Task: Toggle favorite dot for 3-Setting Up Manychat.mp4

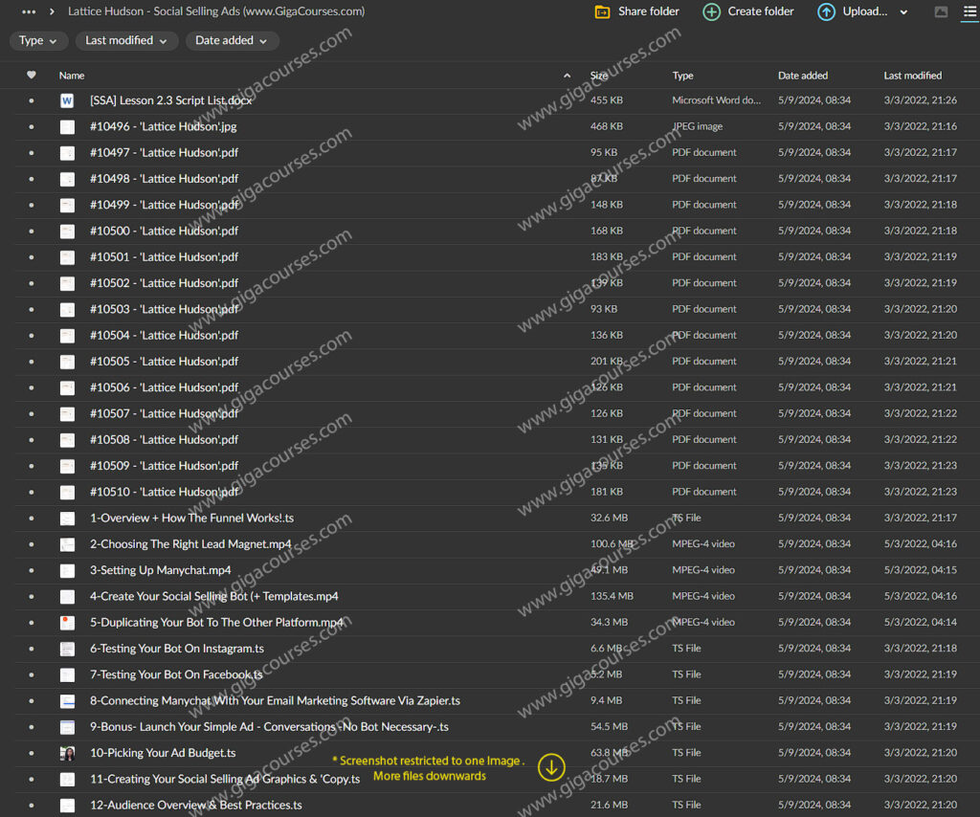Action: click(31, 570)
